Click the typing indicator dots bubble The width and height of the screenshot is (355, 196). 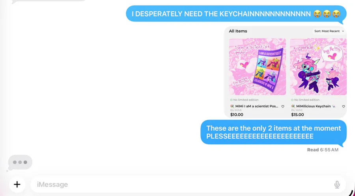coord(20,162)
